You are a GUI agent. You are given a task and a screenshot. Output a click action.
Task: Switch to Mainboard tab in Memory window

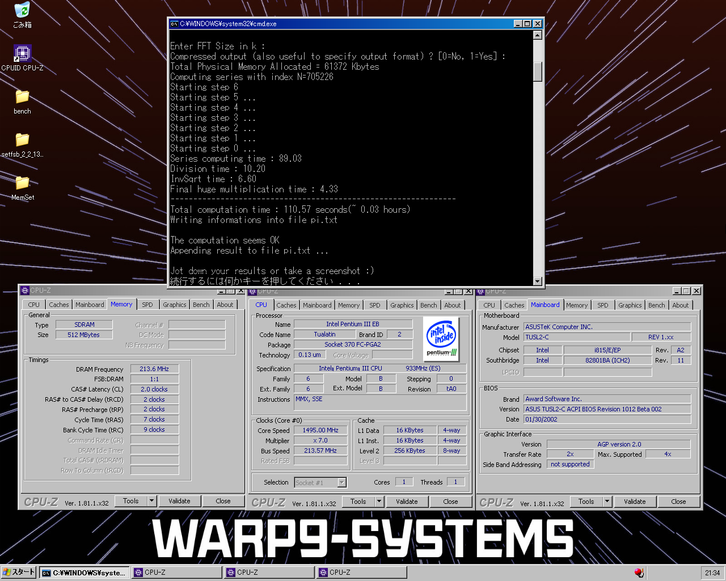[x=90, y=305]
